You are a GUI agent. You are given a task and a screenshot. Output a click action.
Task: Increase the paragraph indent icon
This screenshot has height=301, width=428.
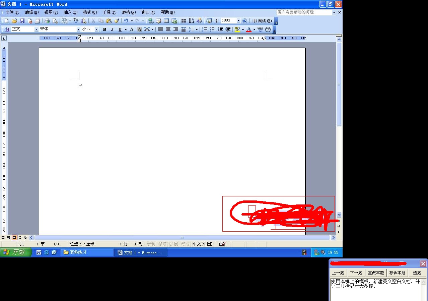(x=228, y=29)
